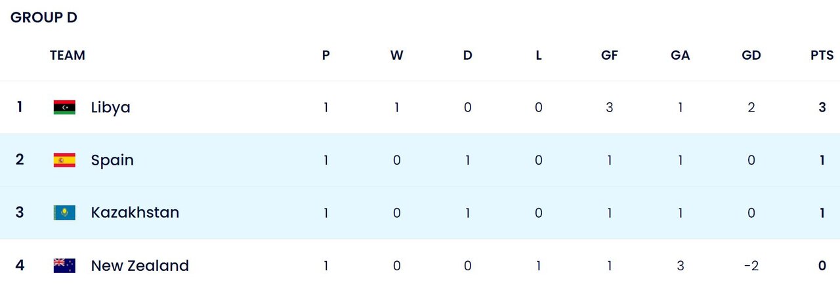The image size is (840, 286).
Task: Click Libya's points value of 3
Action: [822, 108]
